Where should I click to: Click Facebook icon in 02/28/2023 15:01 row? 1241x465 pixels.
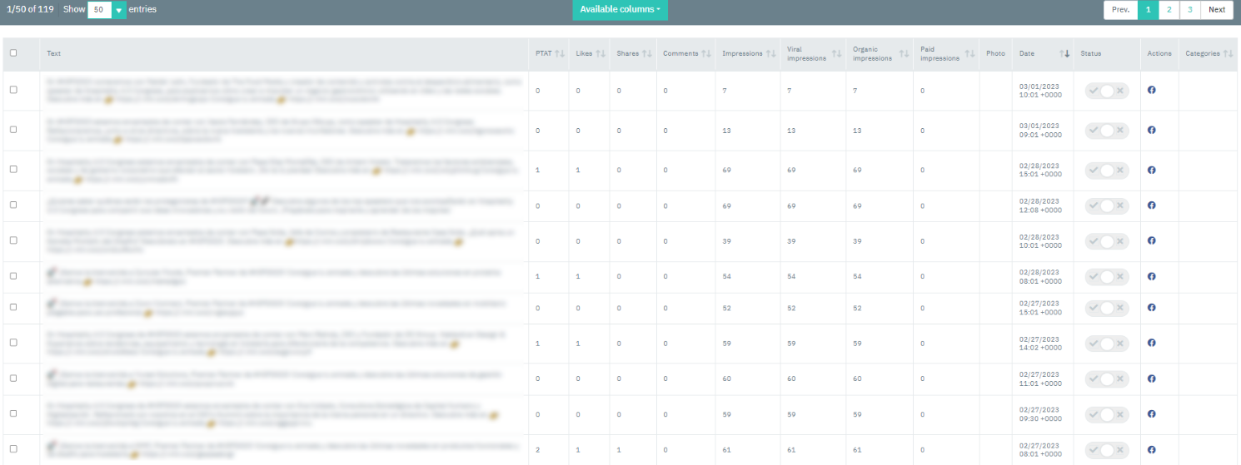point(1151,170)
